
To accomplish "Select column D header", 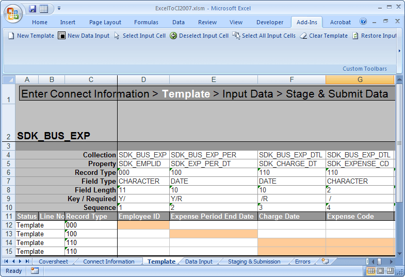I will click(143, 79).
